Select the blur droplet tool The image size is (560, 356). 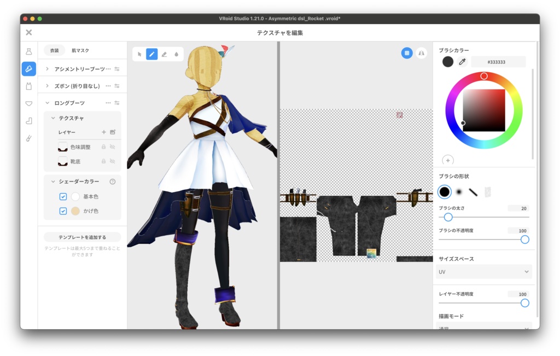coord(177,54)
